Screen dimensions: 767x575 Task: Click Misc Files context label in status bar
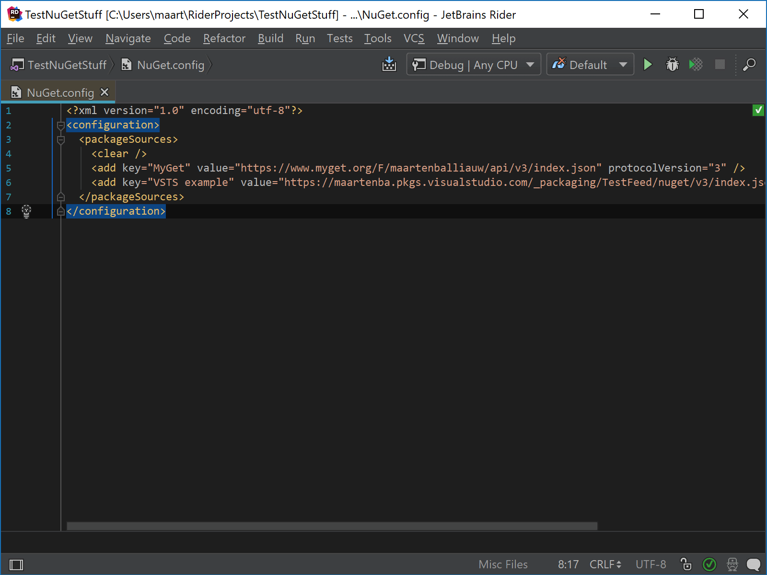click(503, 564)
